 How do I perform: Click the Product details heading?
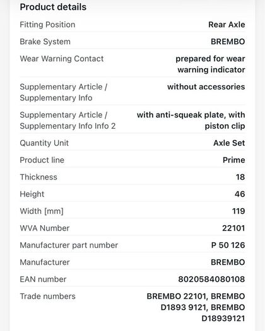(53, 7)
